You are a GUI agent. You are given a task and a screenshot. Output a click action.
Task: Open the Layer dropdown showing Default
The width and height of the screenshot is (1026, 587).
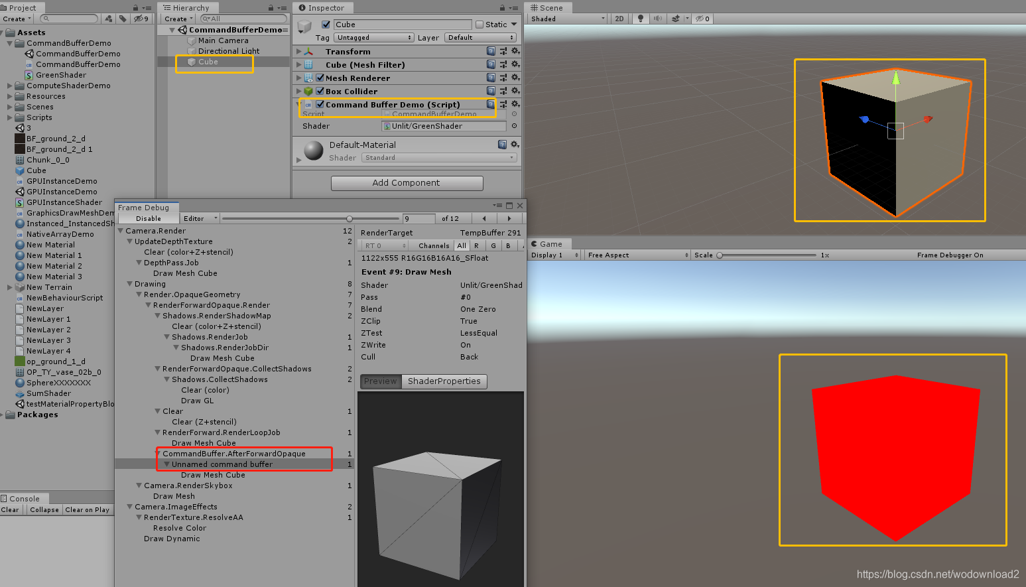coord(480,37)
